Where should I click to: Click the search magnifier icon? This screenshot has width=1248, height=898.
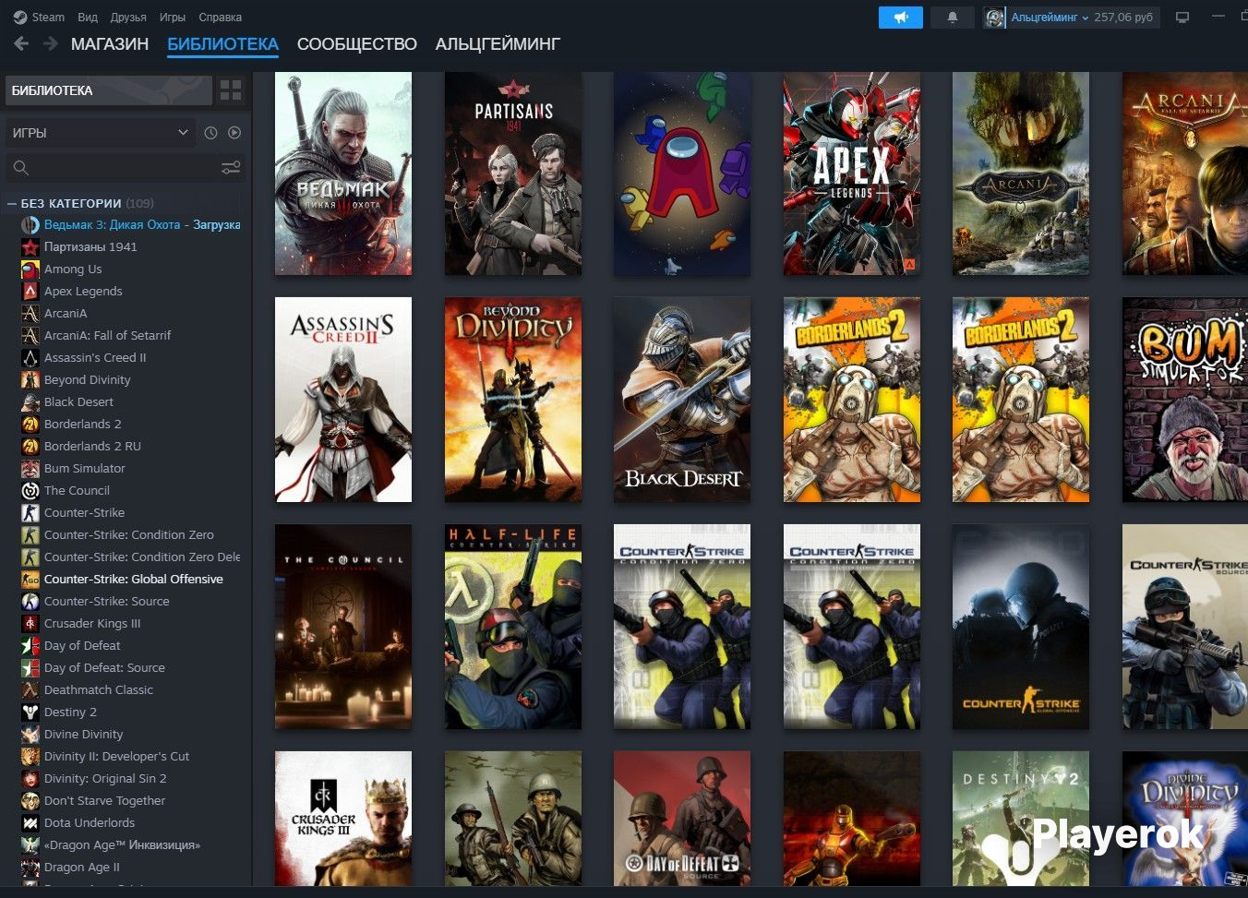(x=21, y=168)
